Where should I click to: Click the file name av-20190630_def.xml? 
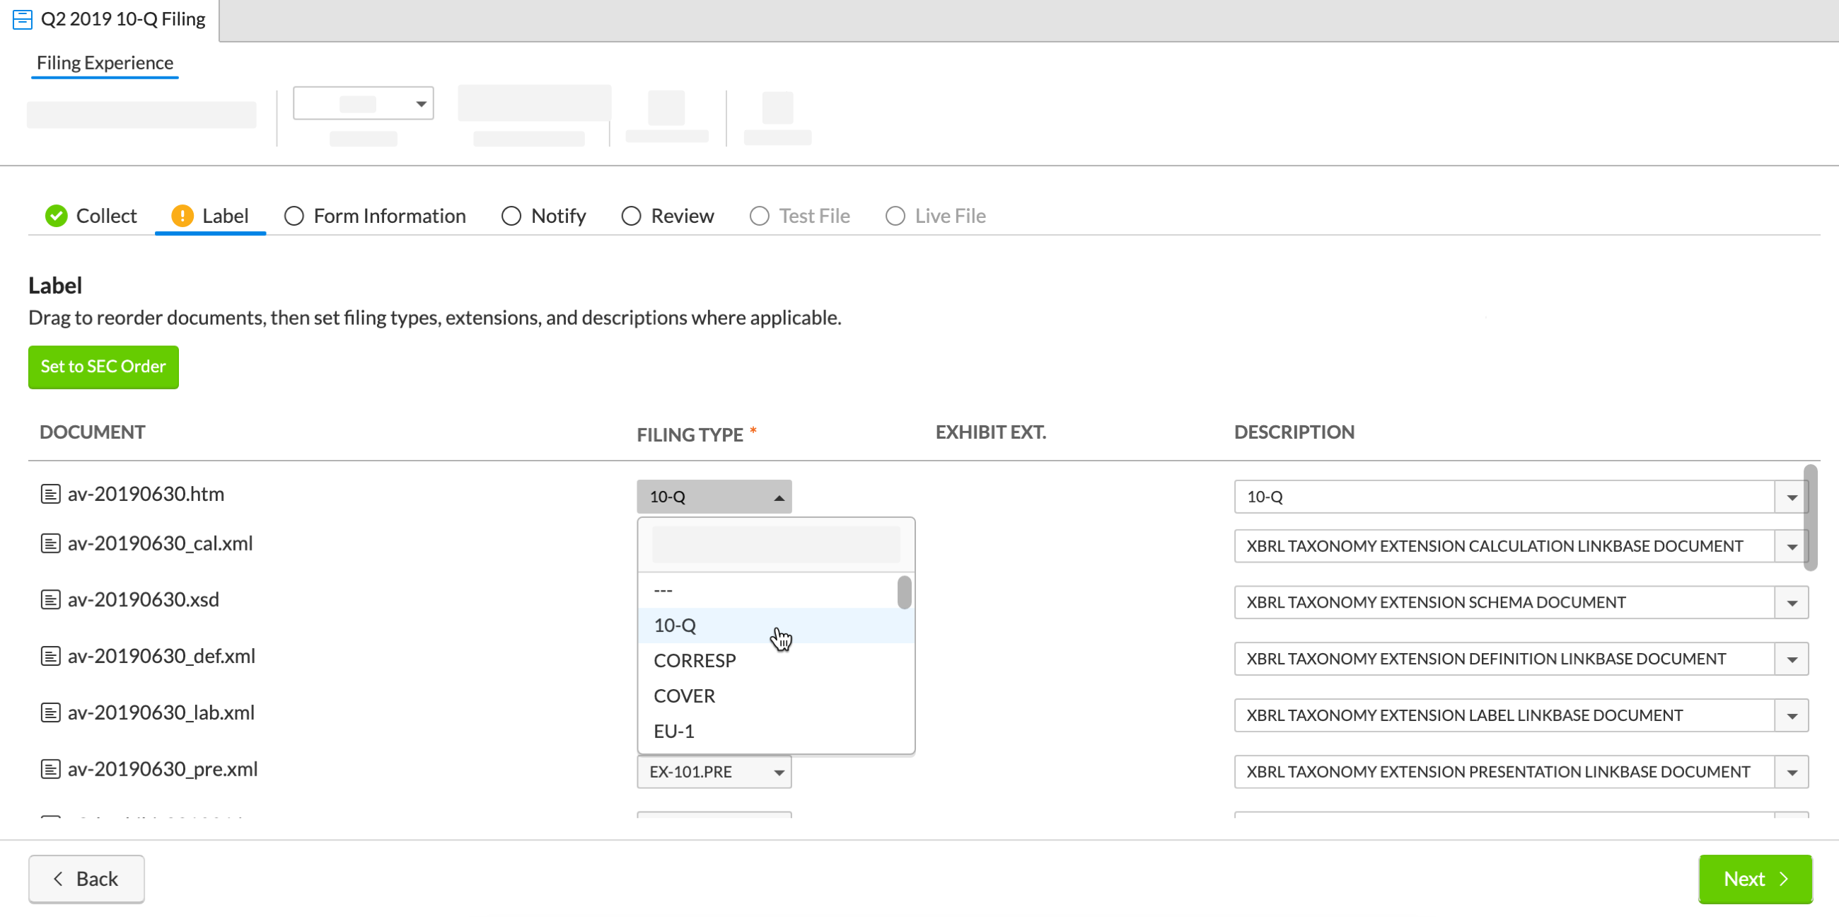click(x=161, y=656)
